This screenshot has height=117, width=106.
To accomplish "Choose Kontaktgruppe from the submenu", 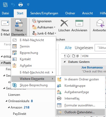I will (x=80, y=86).
